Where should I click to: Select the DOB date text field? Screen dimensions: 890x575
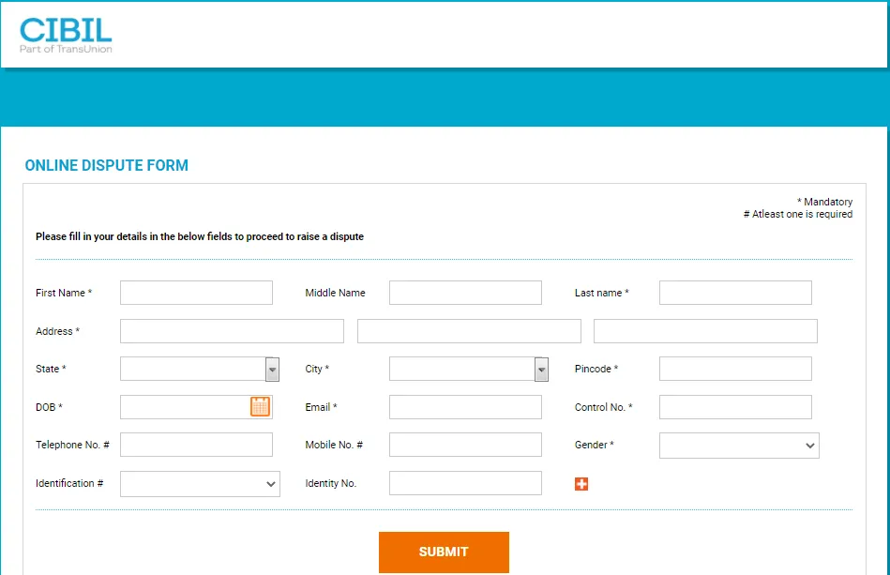[x=184, y=407]
